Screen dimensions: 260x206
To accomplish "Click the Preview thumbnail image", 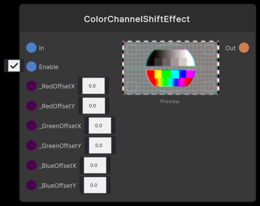I will [170, 67].
